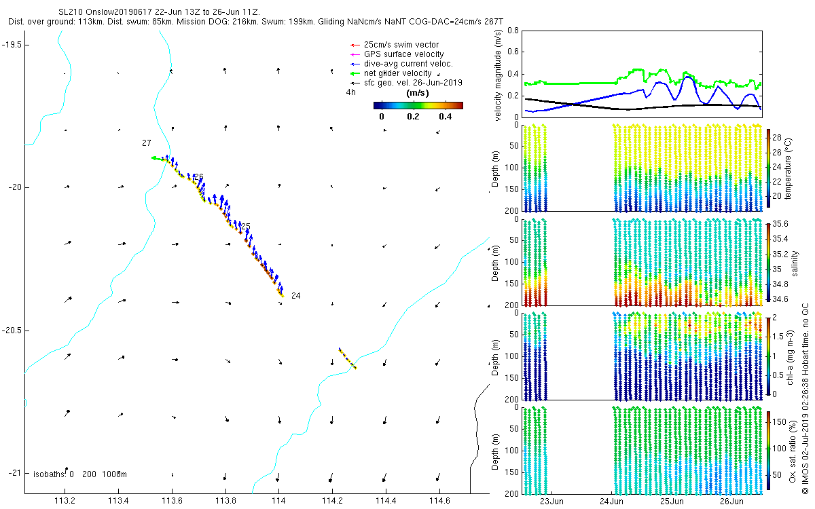Click the magenta GPS surface velocity legend arrow
815x509 pixels.
[x=355, y=54]
